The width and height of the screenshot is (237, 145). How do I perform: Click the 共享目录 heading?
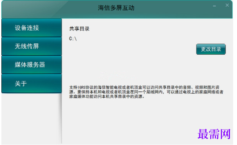[x=79, y=29]
